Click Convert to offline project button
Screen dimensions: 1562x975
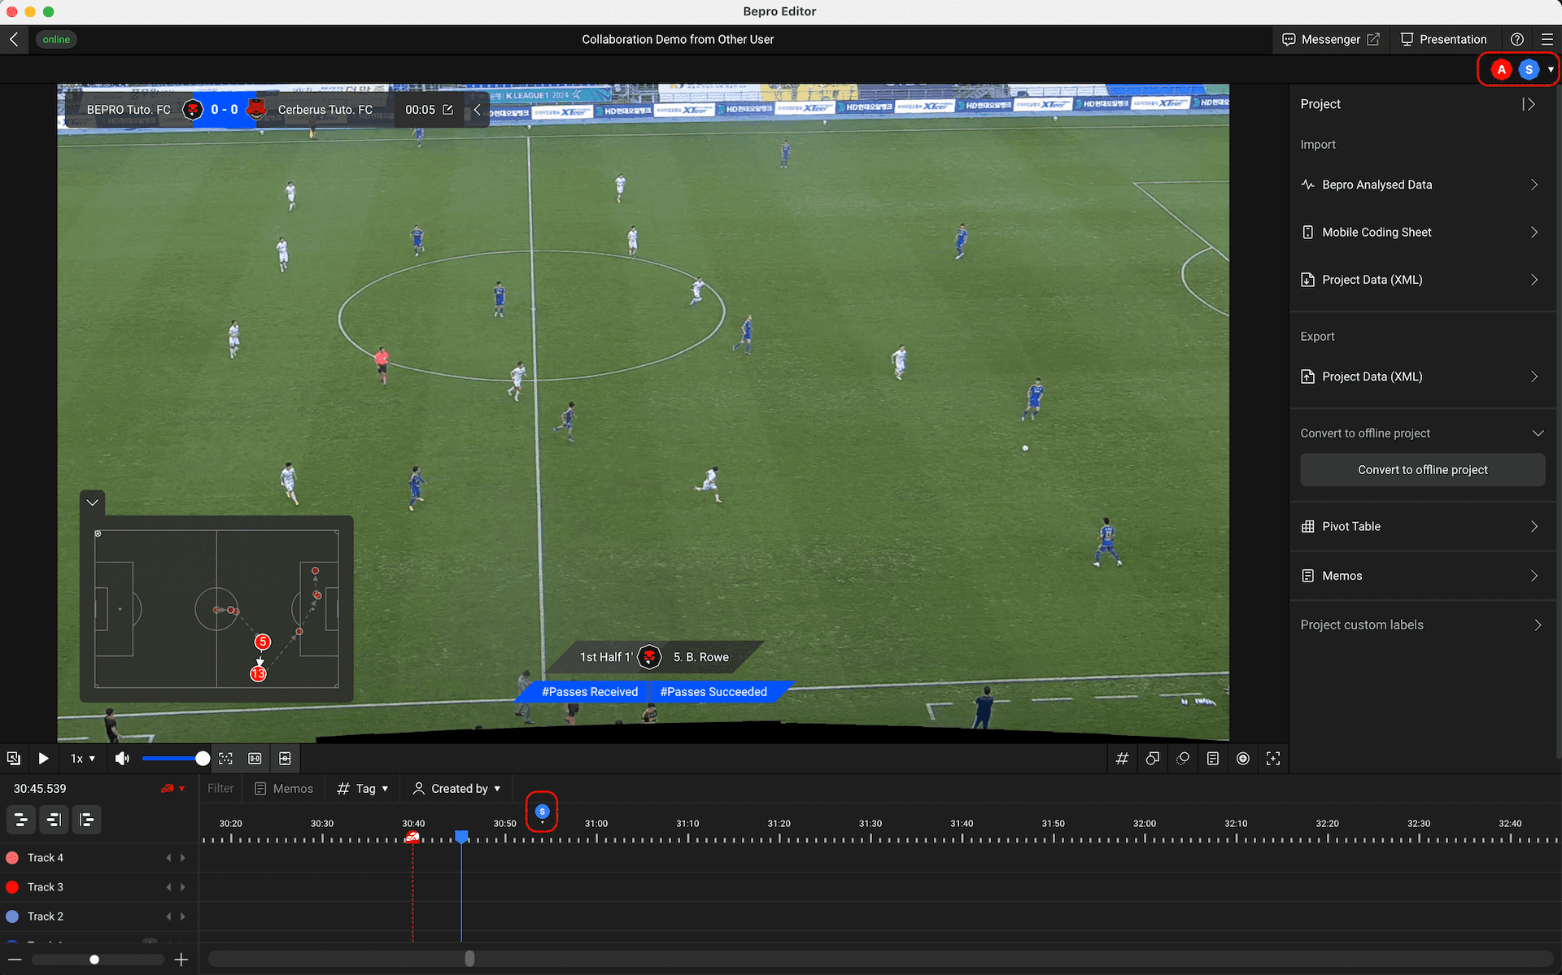pyautogui.click(x=1421, y=470)
